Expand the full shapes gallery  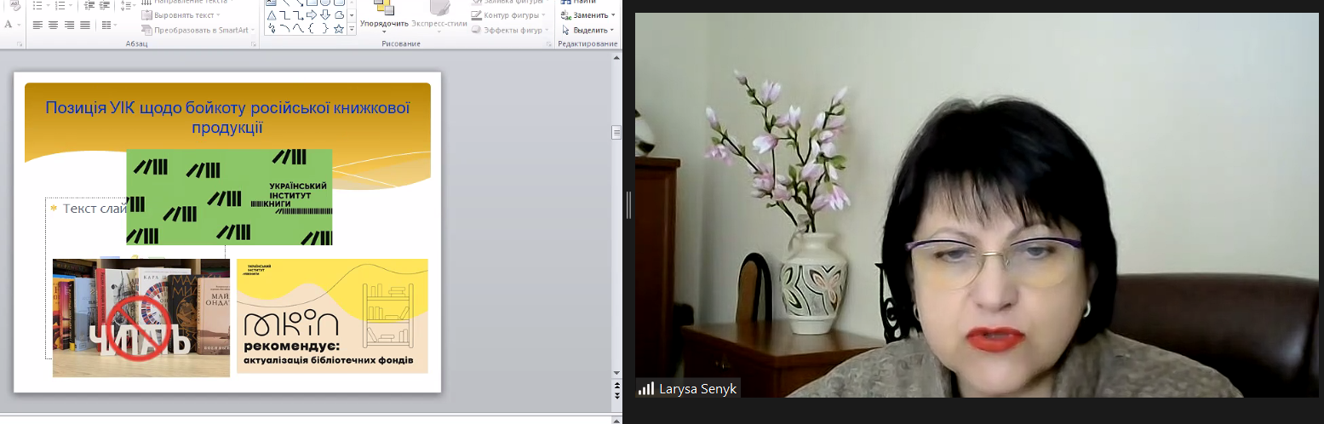pyautogui.click(x=351, y=29)
